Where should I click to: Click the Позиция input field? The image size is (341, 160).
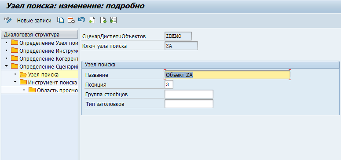[x=169, y=84]
